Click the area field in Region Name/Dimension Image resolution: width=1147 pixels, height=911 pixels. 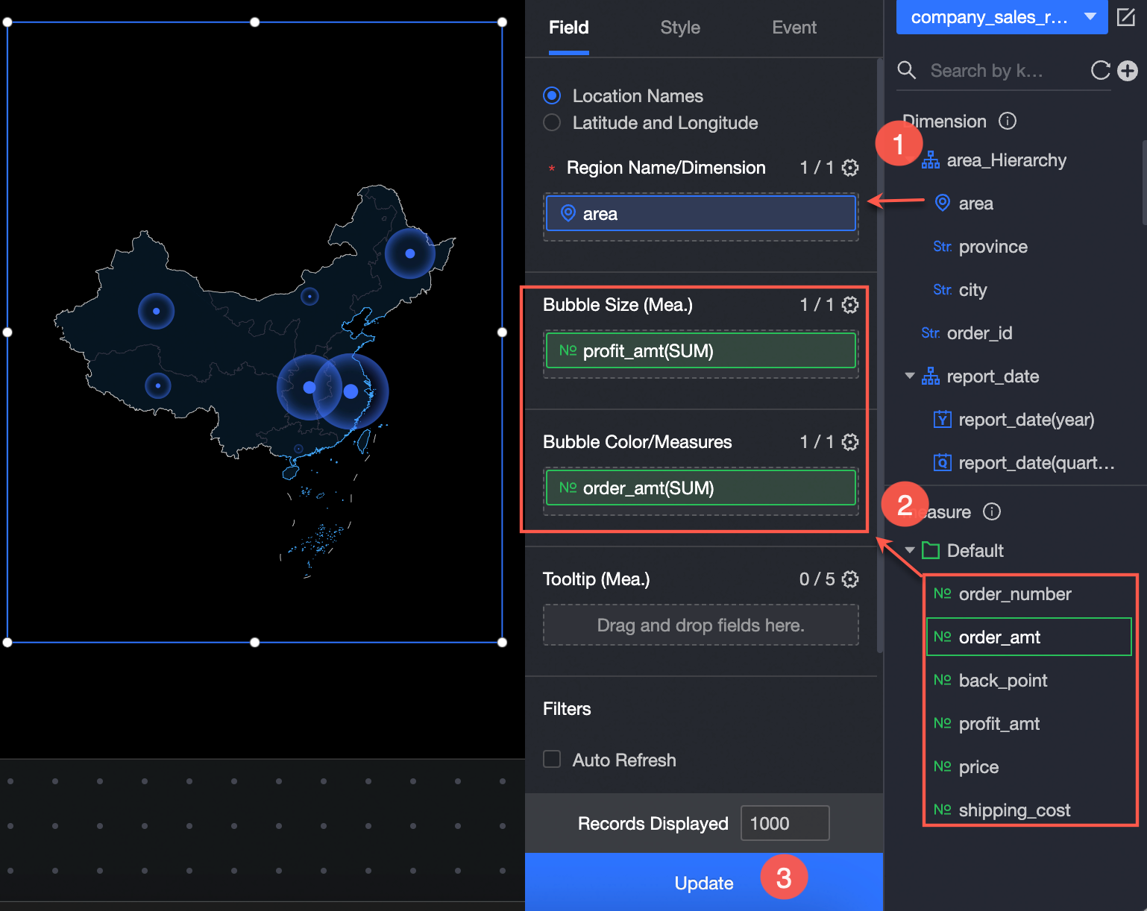[701, 214]
